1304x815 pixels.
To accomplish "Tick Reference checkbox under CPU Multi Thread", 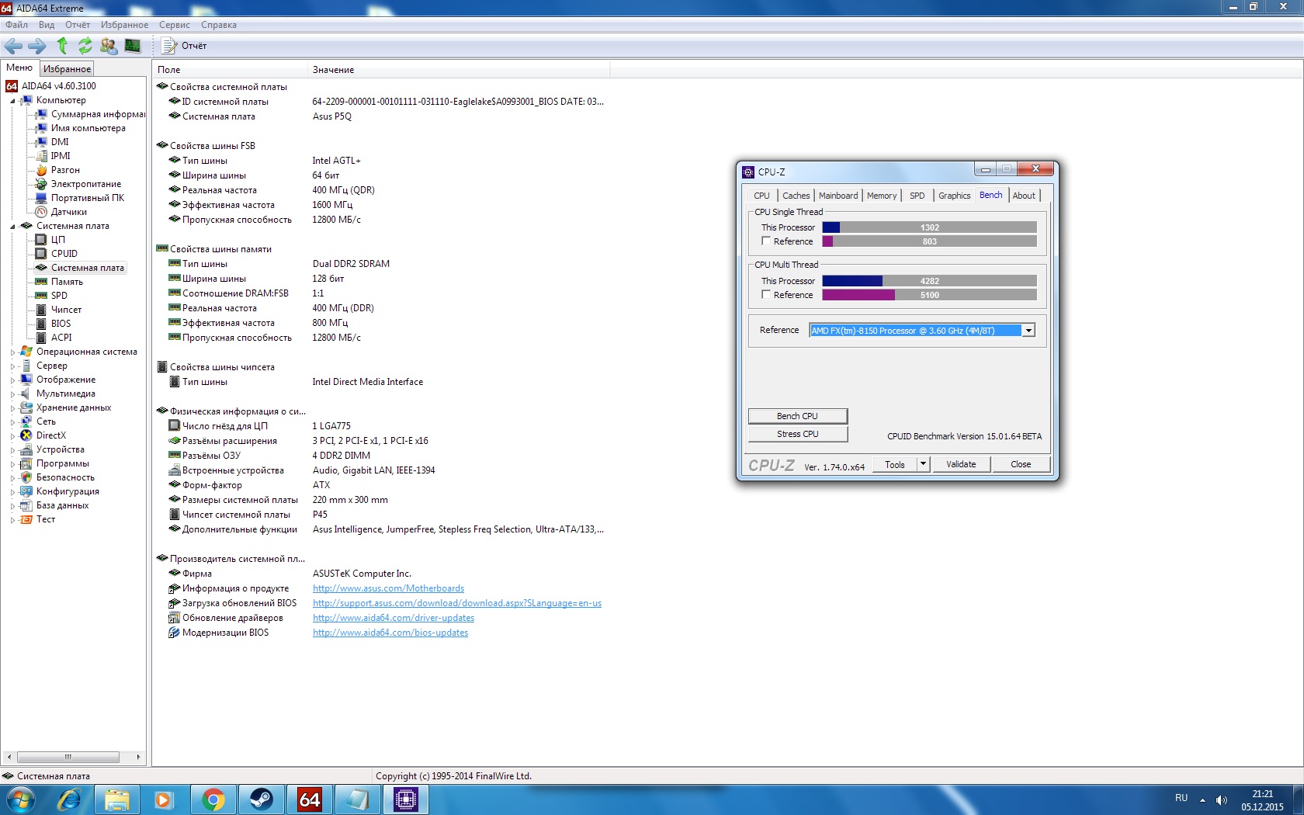I will point(766,295).
